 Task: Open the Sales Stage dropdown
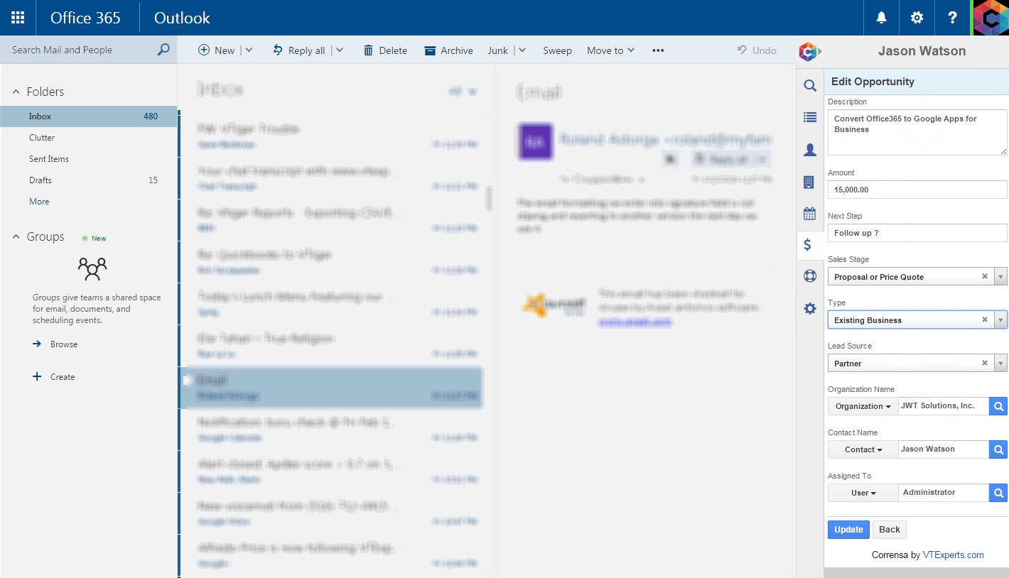pos(1000,277)
